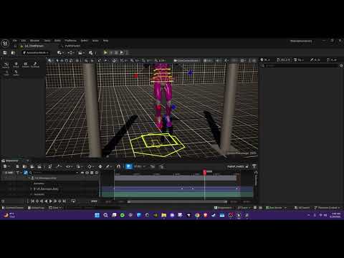Switch to the second right panel tab
The image size is (344, 258).
[x=283, y=59]
